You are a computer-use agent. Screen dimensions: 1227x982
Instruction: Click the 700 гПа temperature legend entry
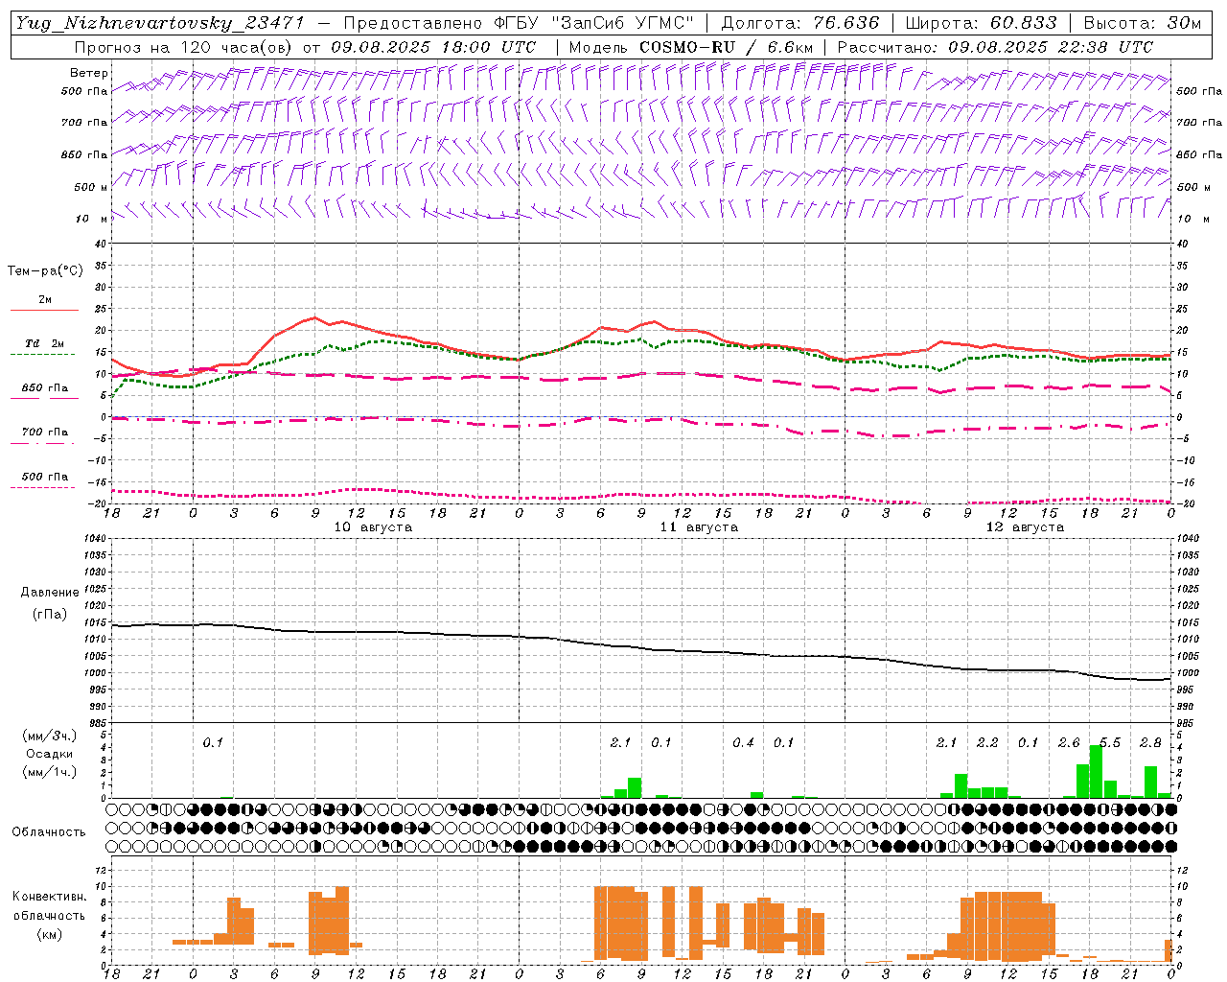click(x=45, y=433)
